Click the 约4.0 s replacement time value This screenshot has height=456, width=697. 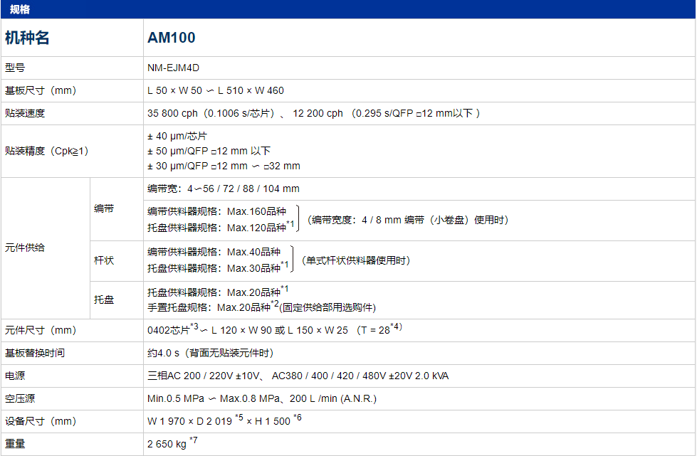(210, 353)
